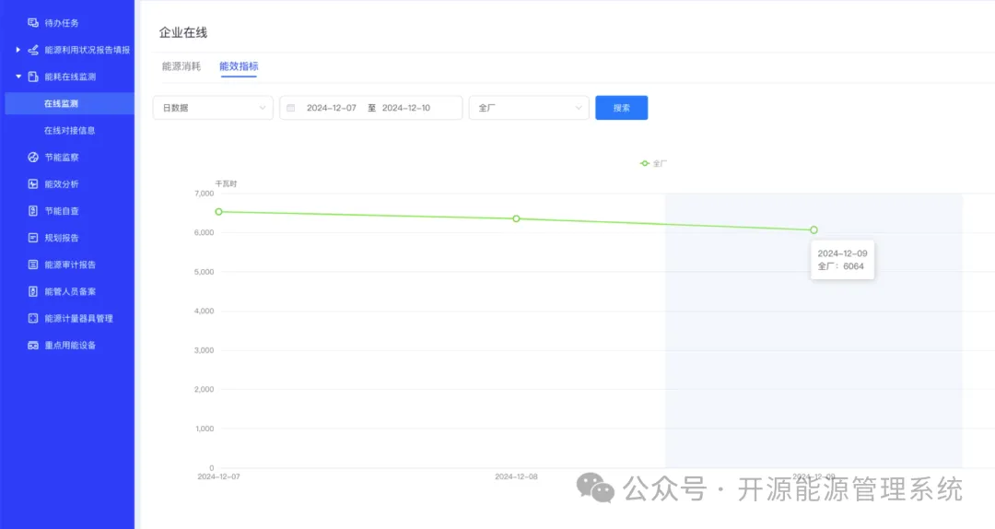Open the 日数据 dropdown

[213, 108]
